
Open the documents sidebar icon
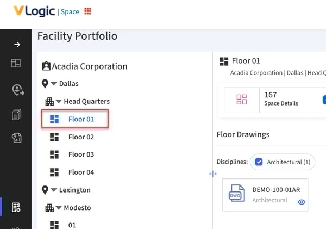[17, 114]
